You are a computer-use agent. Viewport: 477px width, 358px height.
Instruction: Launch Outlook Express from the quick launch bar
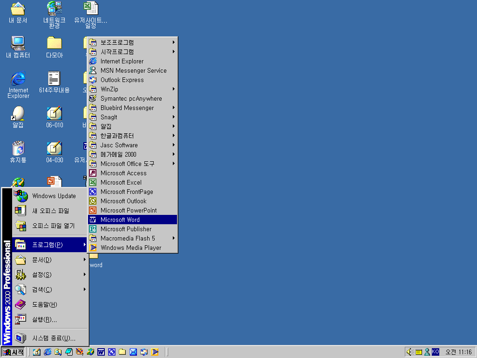pyautogui.click(x=144, y=352)
